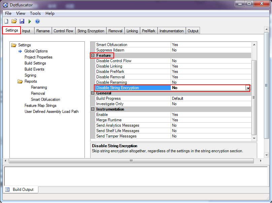The image size is (272, 203).
Task: Click the green Build play icon
Action: click(30, 21)
